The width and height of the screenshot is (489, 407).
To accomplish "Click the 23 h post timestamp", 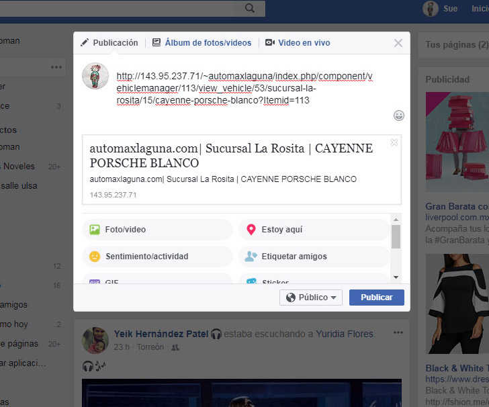I will [122, 347].
